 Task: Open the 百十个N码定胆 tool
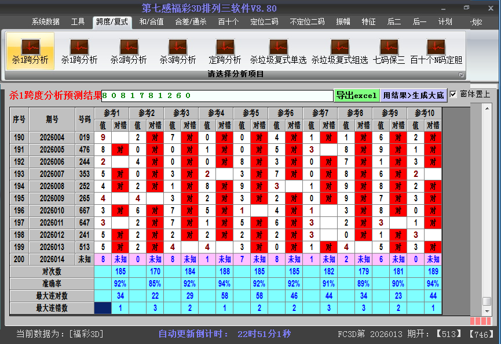click(x=436, y=51)
